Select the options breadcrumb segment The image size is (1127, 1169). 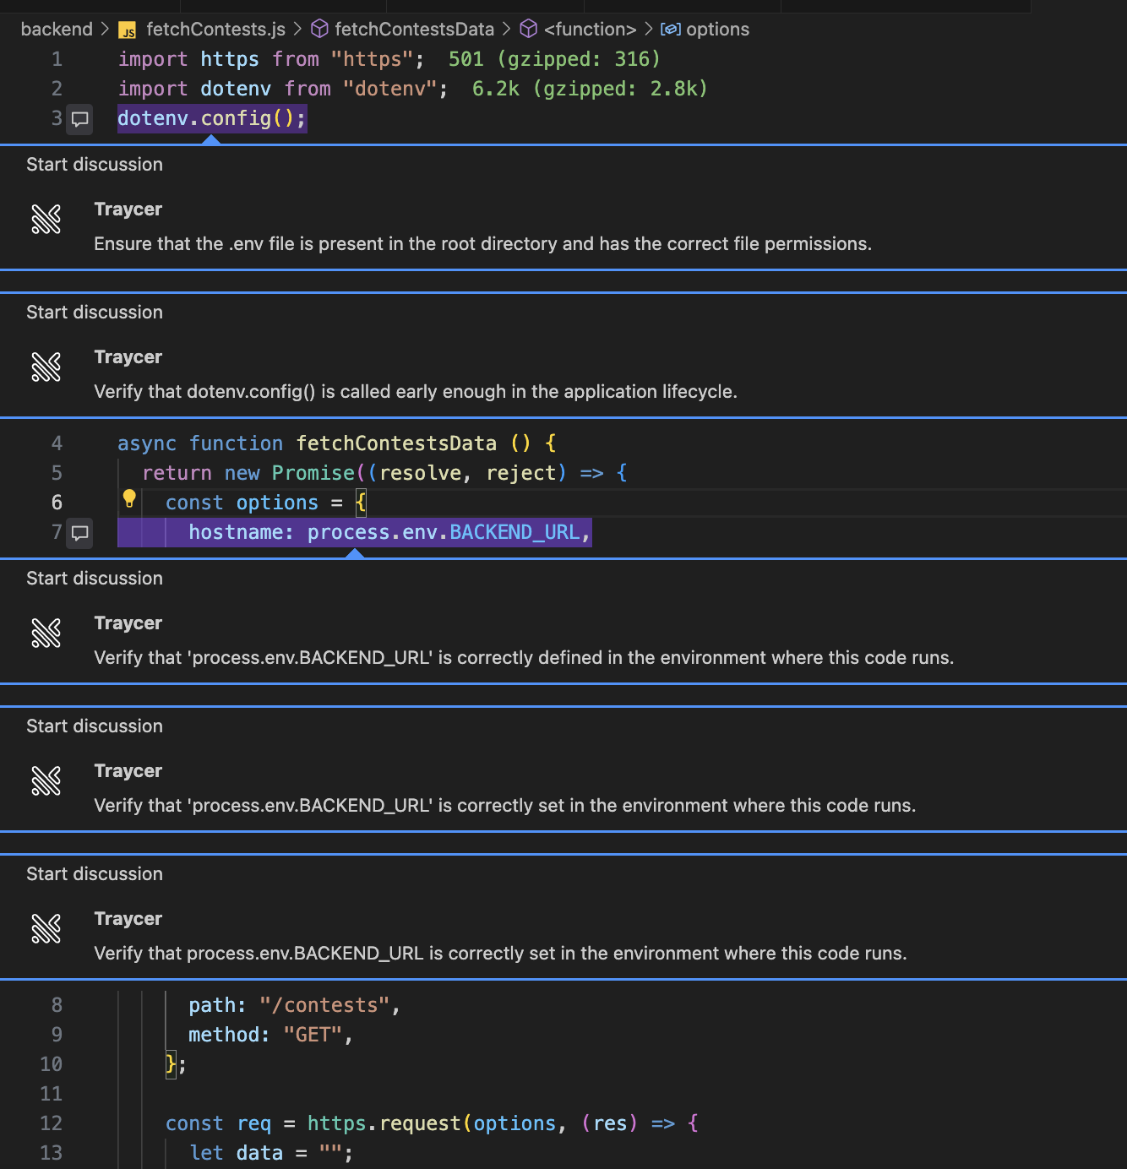coord(717,30)
